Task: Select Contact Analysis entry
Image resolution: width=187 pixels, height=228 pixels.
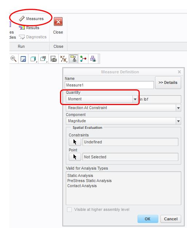Action: pos(82,186)
